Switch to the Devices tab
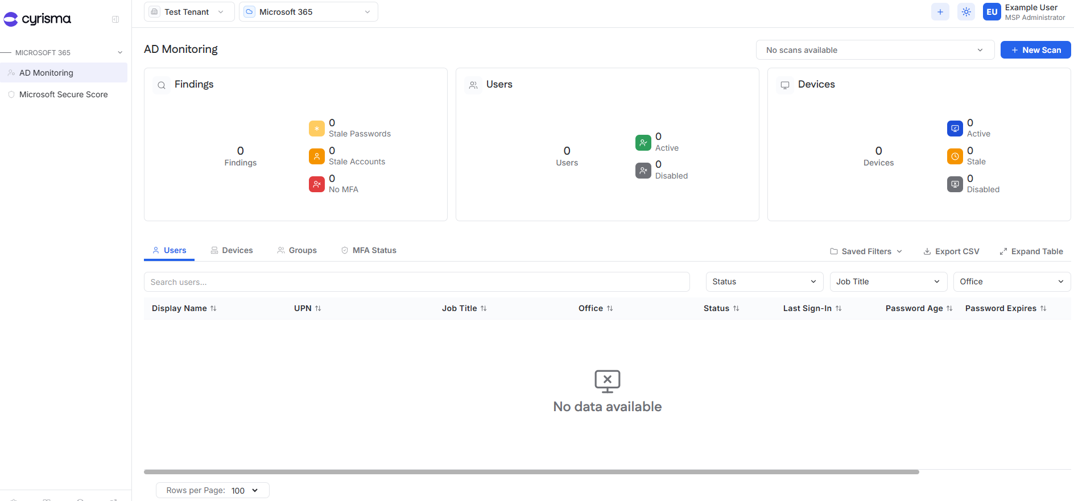The image size is (1074, 501). 232,250
